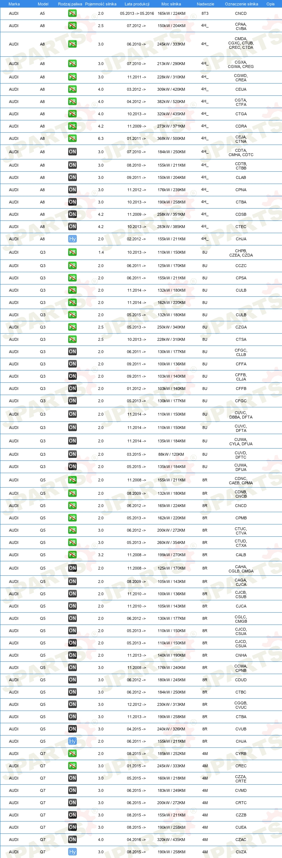Click the engine code cell 'CZZA, CRTE'
The width and height of the screenshot is (282, 858).
click(x=241, y=779)
